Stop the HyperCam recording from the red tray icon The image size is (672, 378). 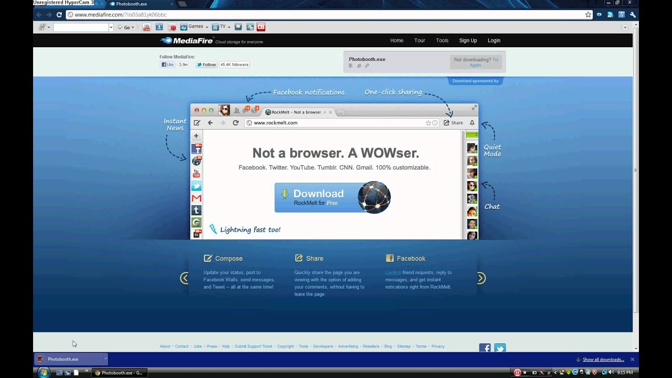pyautogui.click(x=517, y=372)
